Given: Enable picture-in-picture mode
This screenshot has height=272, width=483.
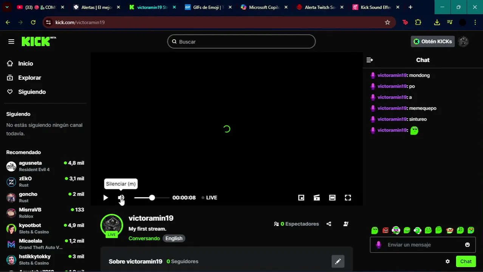Looking at the screenshot, I should [301, 198].
